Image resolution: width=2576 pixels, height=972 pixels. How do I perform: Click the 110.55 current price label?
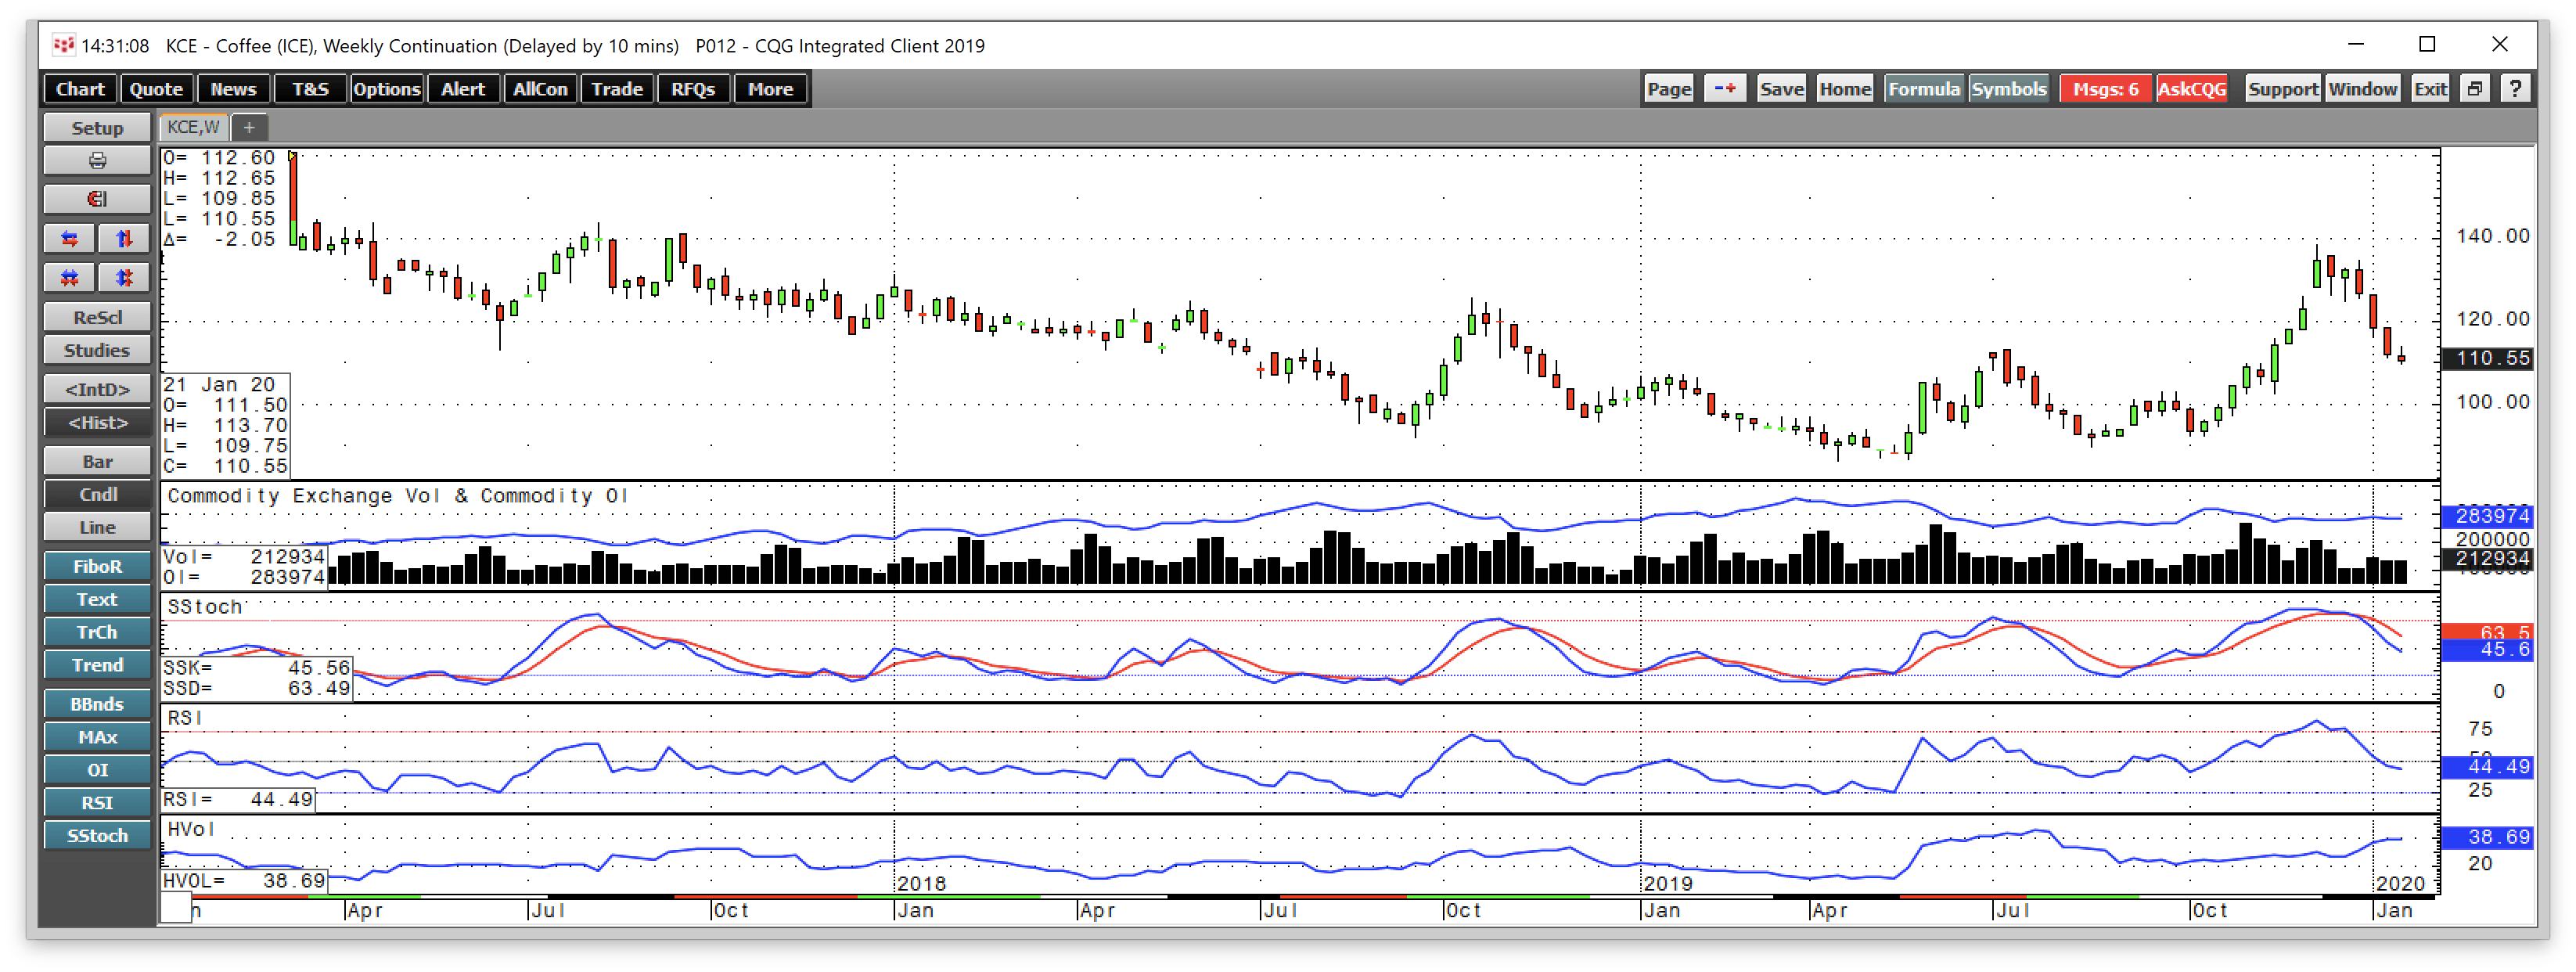click(2491, 358)
